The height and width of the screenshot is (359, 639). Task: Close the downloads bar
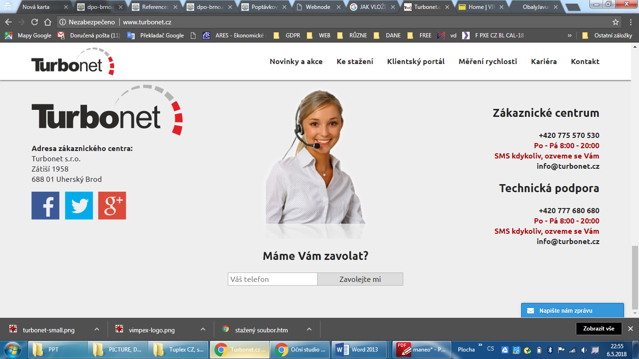tap(630, 329)
